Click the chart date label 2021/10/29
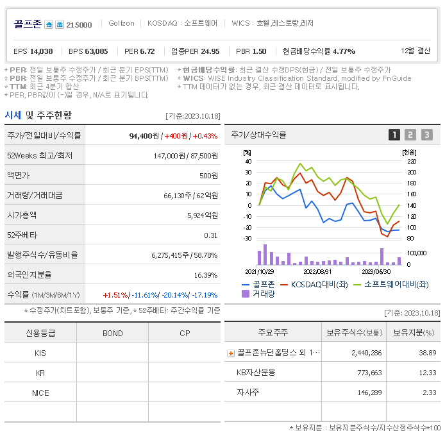The image size is (445, 440). point(260,272)
